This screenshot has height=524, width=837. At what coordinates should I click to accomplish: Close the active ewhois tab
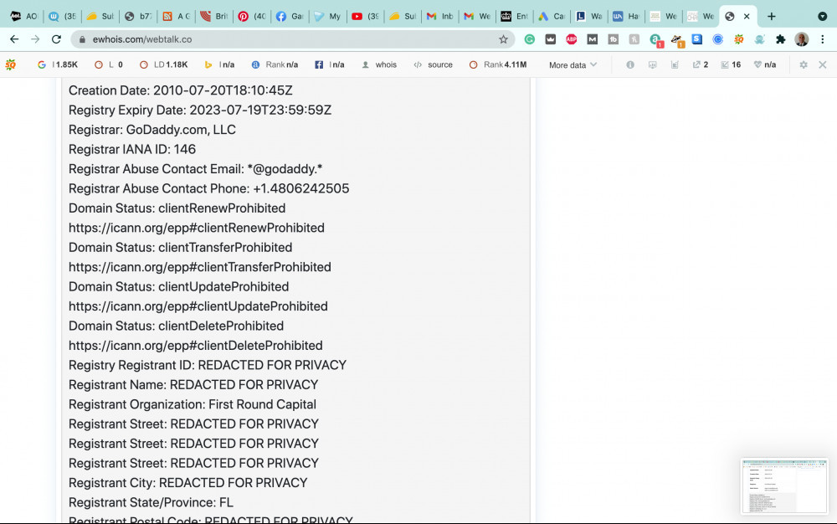[747, 17]
